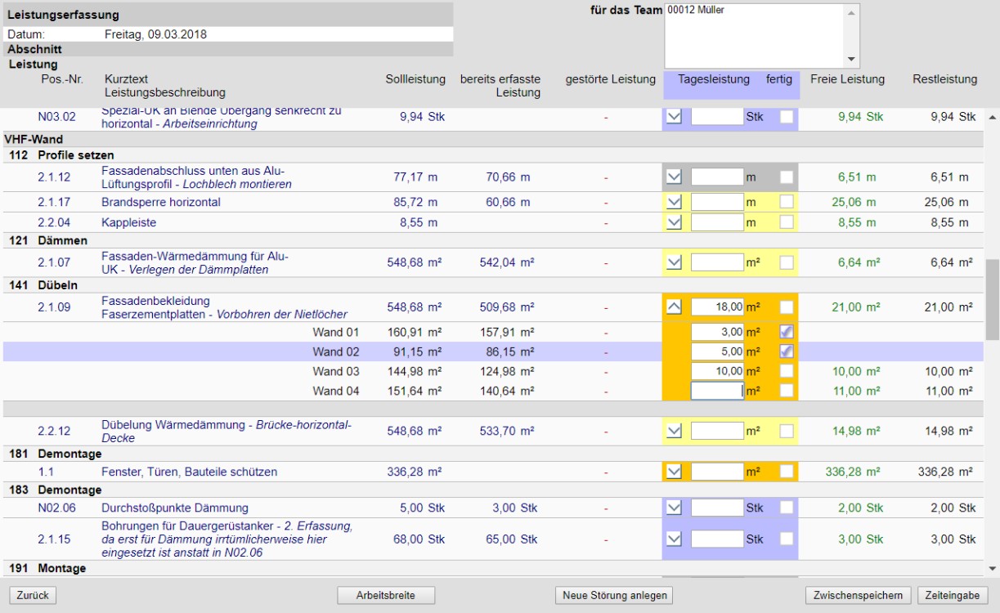Mark 2.1.12 Fassadenabschluss as fertig
The width and height of the screenshot is (1000, 613).
coord(787,177)
